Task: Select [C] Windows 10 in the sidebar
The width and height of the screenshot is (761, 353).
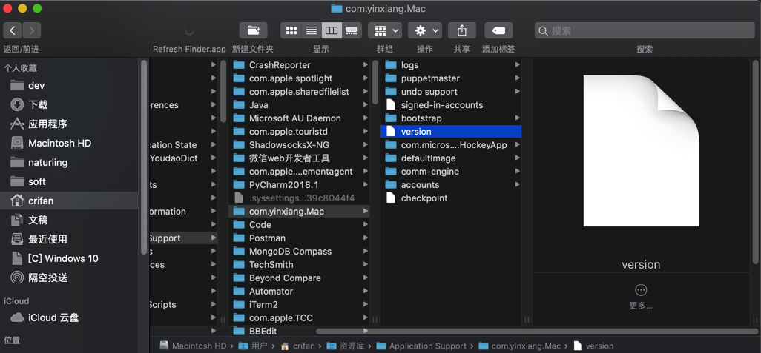Action: click(69, 258)
